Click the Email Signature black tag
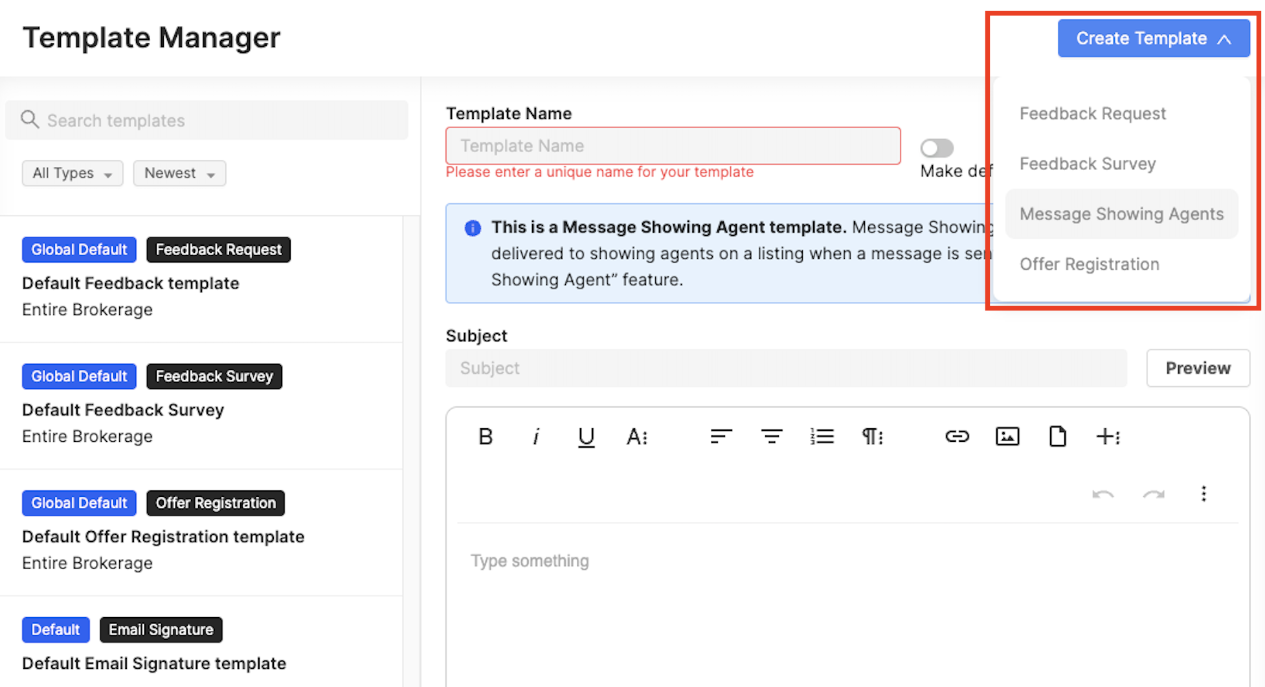 tap(161, 630)
